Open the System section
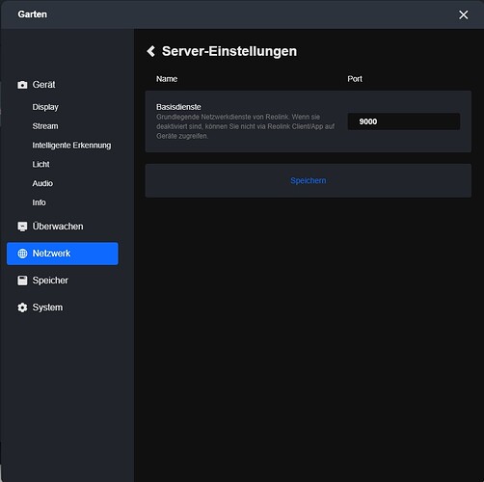Image resolution: width=484 pixels, height=482 pixels. [47, 308]
